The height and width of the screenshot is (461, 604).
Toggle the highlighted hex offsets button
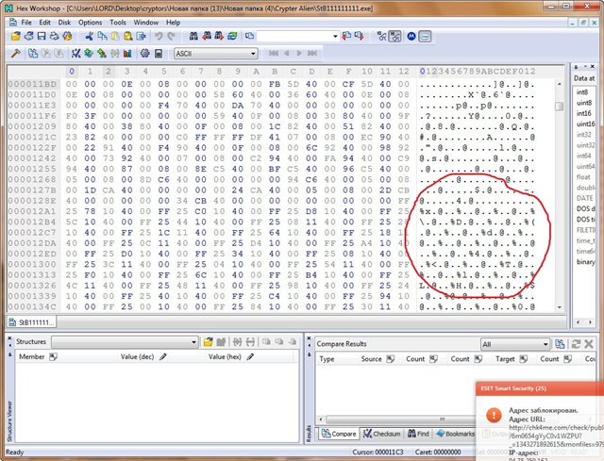[394, 36]
